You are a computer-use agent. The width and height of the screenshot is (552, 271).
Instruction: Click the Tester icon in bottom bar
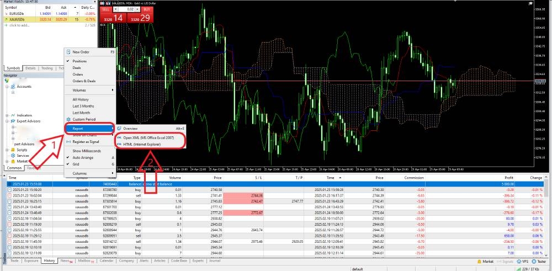tap(534, 261)
